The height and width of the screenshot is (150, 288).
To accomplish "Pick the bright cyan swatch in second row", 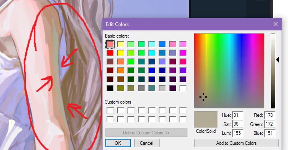I will [x=152, y=53].
